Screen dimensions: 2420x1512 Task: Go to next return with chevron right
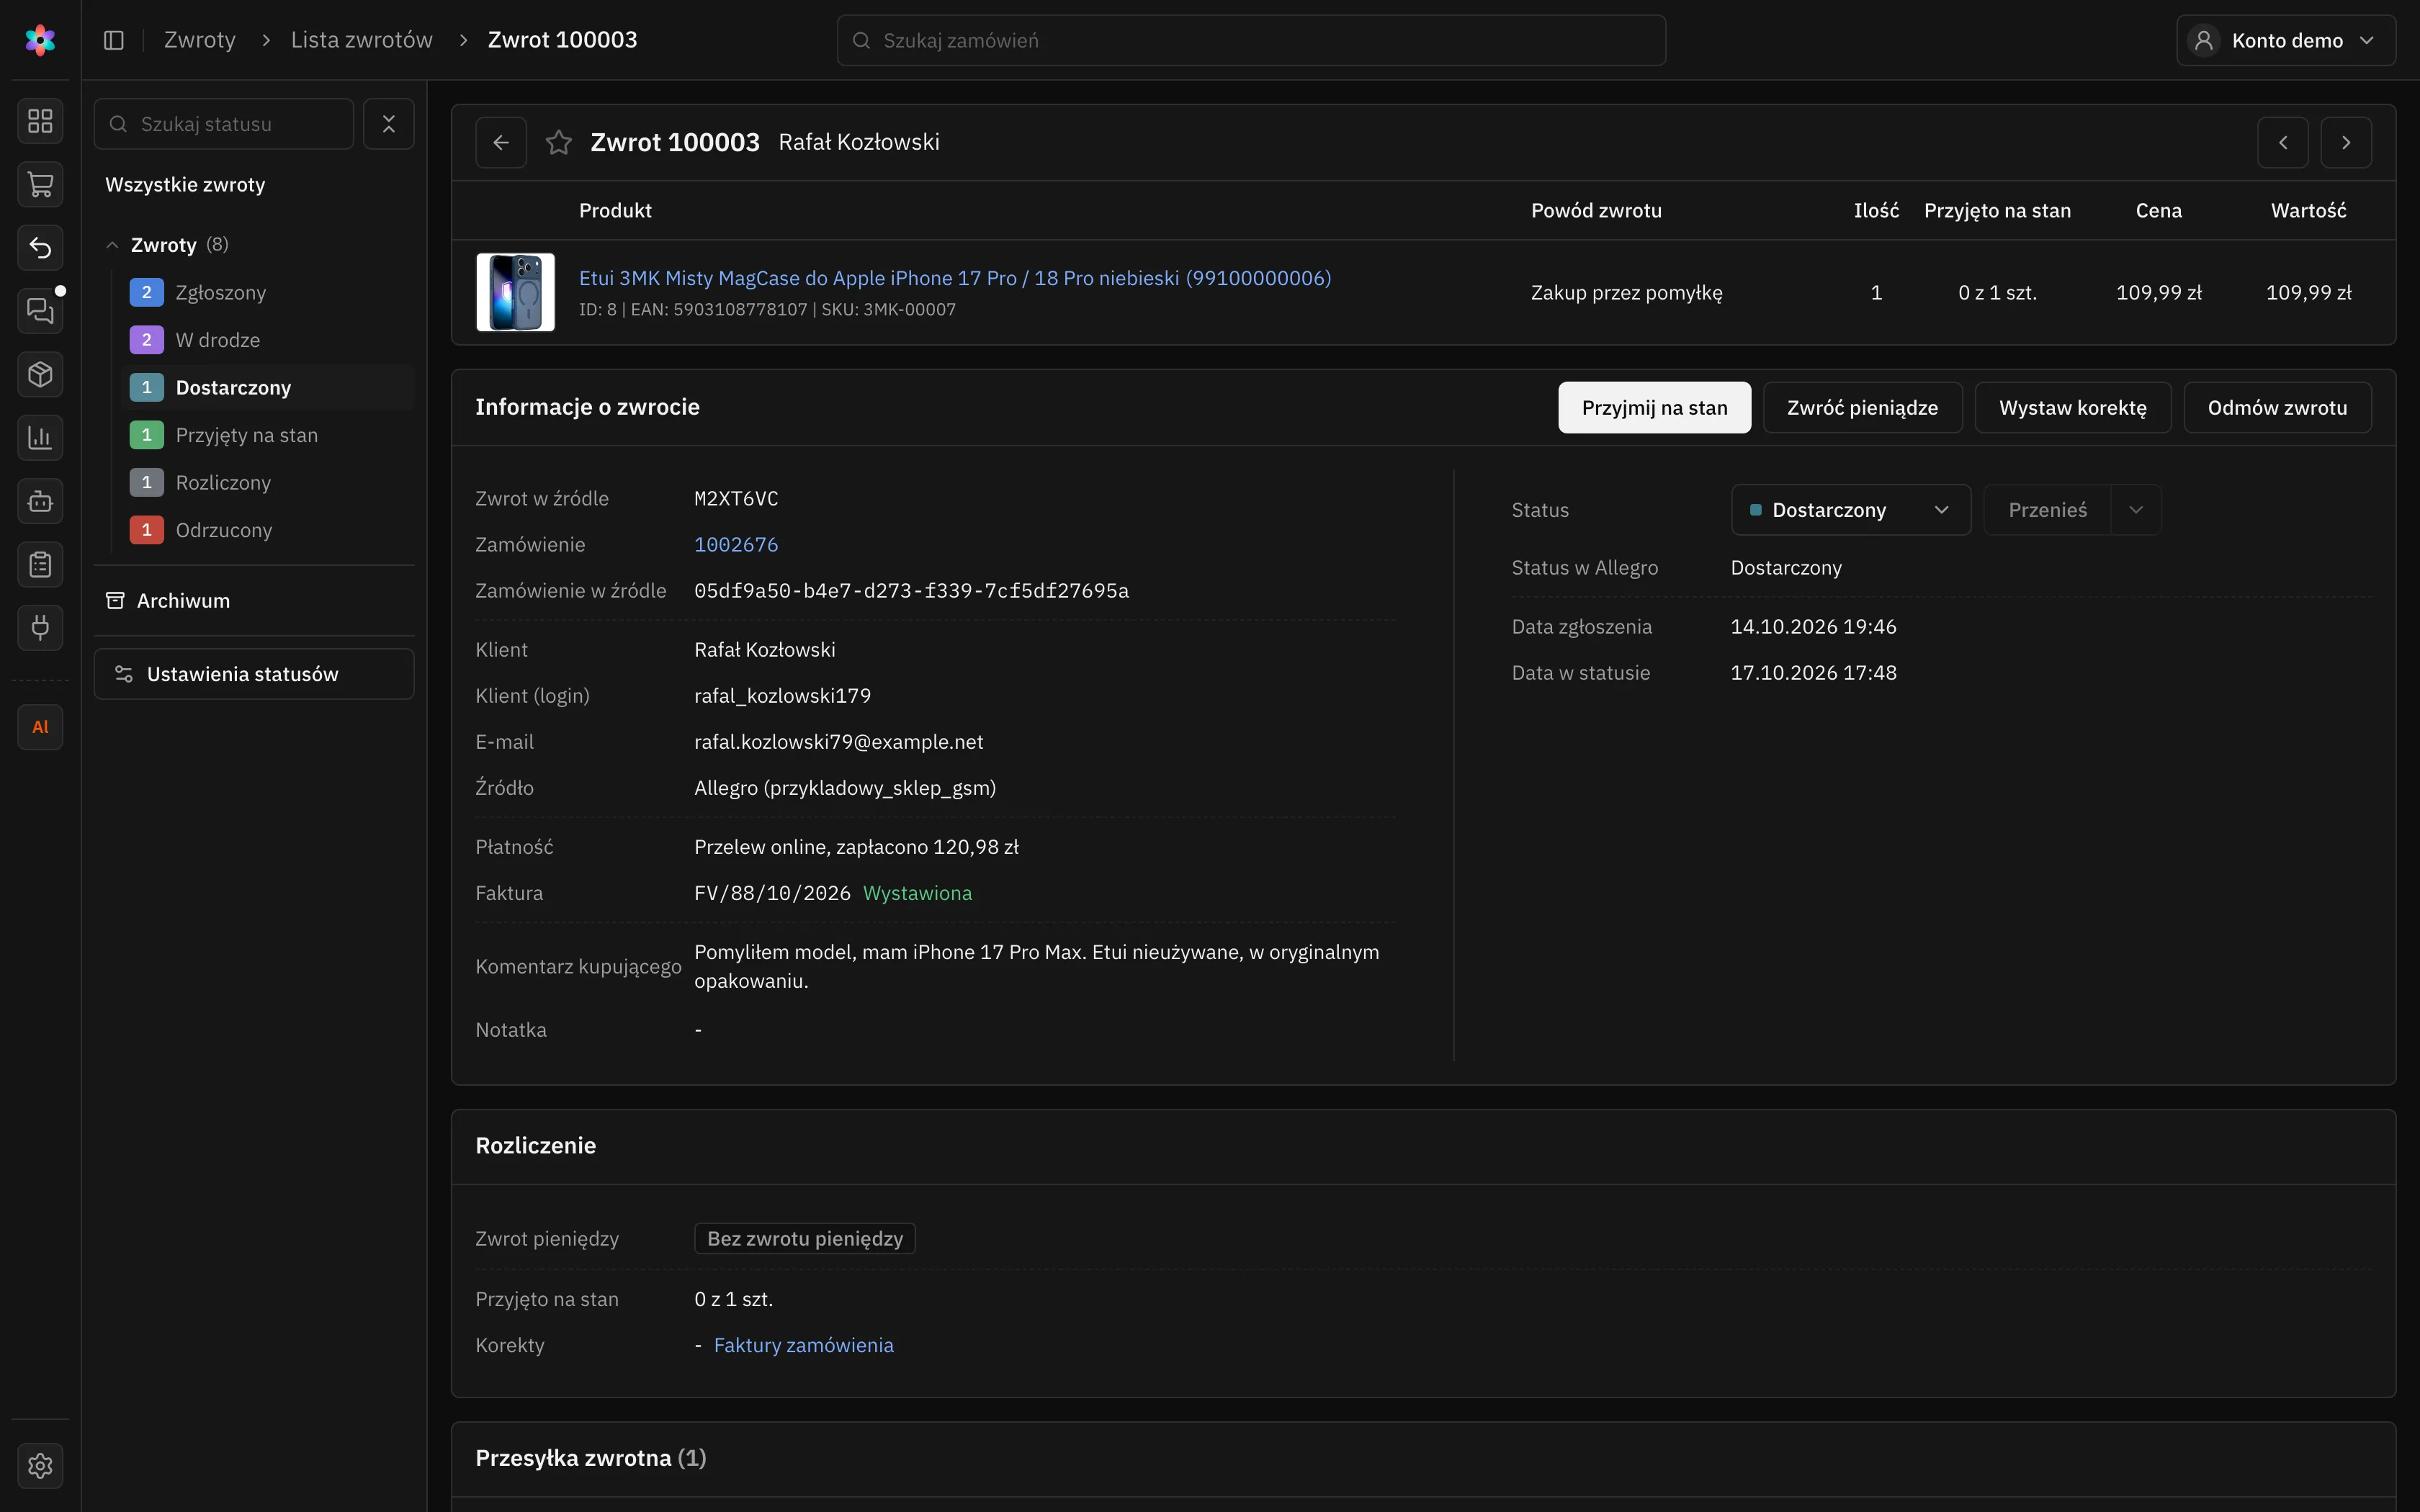click(2346, 142)
